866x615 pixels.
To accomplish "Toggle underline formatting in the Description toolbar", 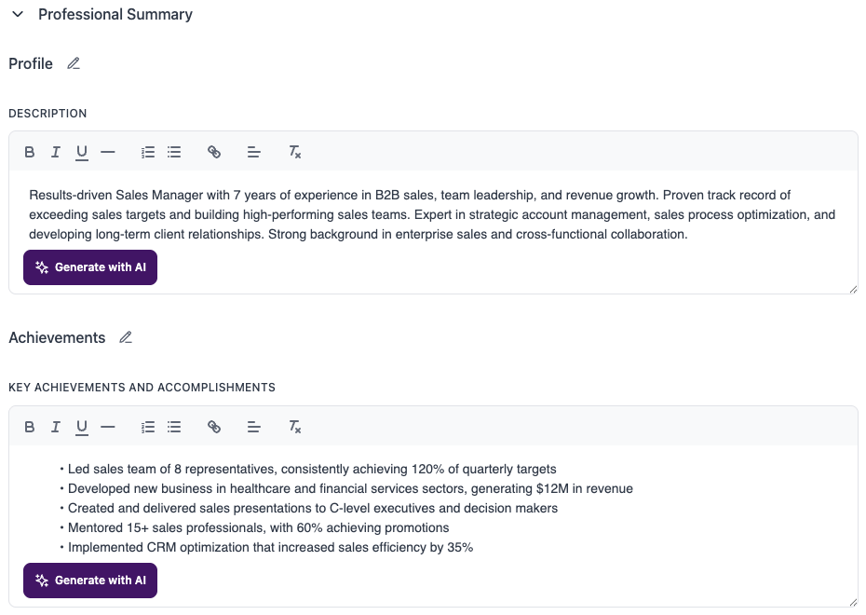I will pyautogui.click(x=81, y=152).
